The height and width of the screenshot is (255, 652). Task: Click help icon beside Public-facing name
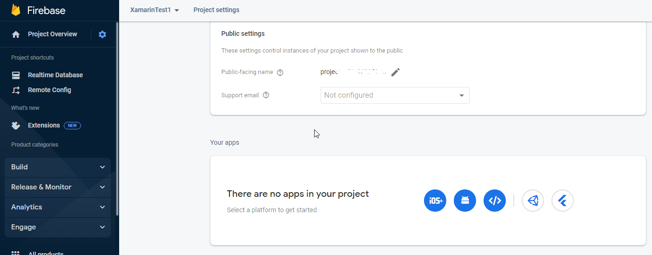click(x=280, y=73)
